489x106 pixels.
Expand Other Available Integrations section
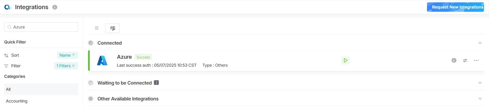(480, 99)
